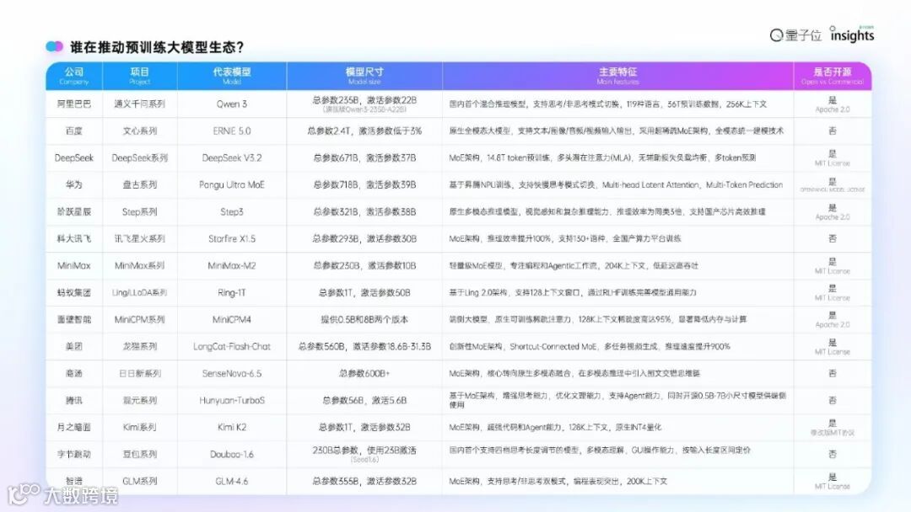The height and width of the screenshot is (512, 911).
Task: Click the company cell 华为
Action: coord(73,184)
